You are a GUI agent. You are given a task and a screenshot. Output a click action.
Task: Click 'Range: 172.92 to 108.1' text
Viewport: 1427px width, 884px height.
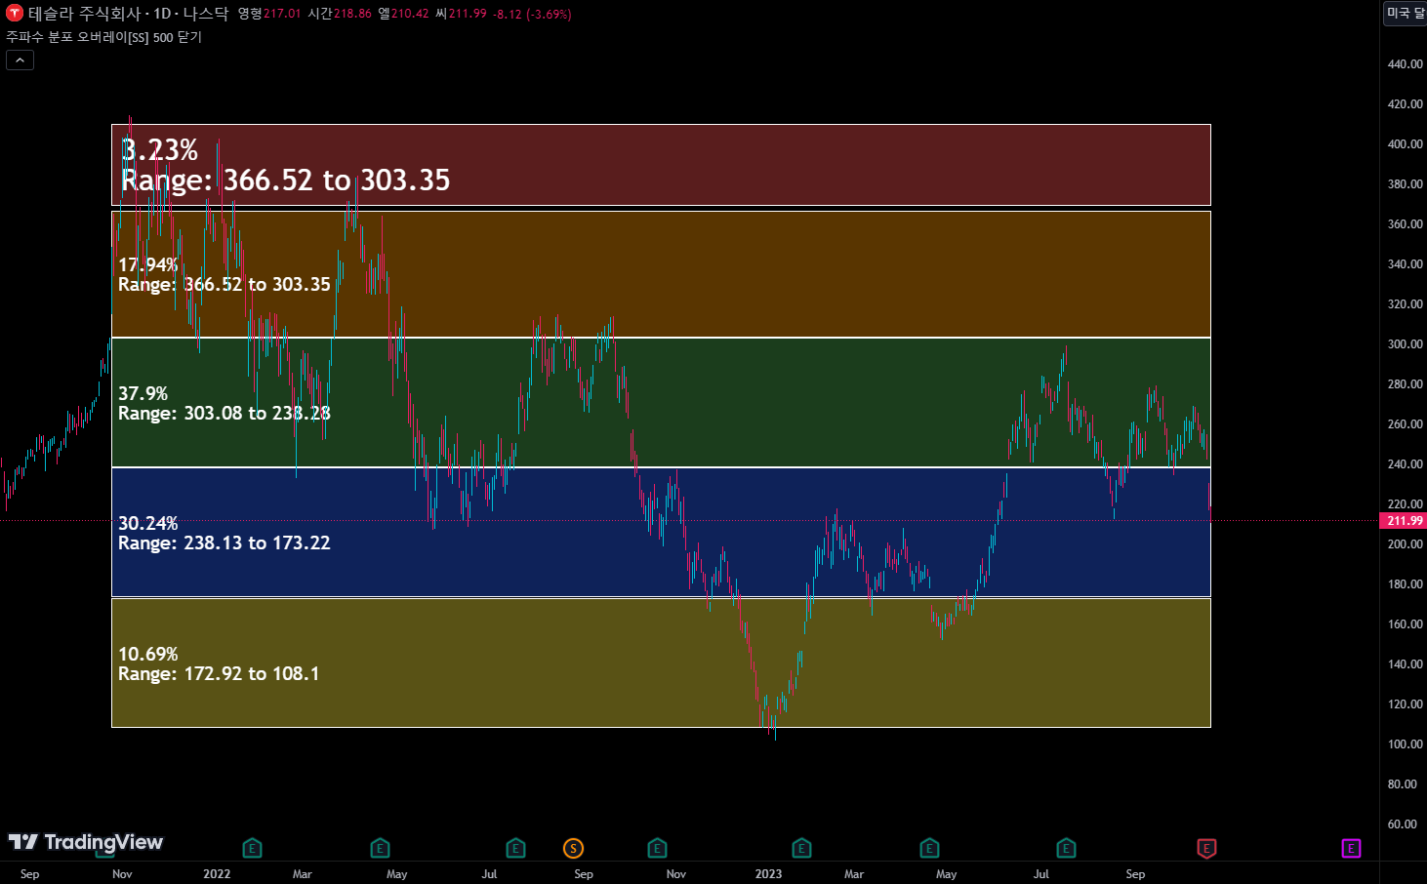pyautogui.click(x=219, y=673)
